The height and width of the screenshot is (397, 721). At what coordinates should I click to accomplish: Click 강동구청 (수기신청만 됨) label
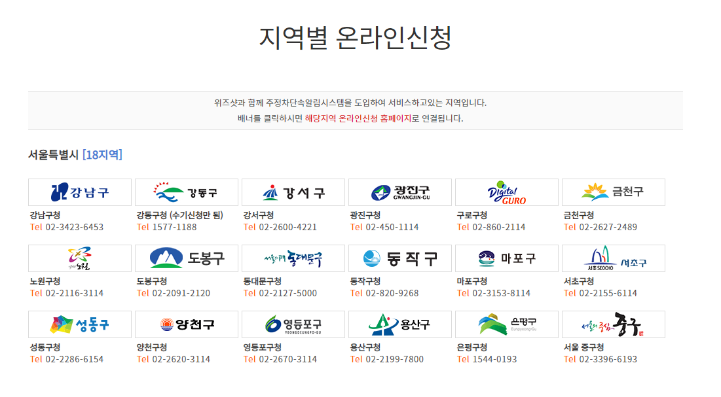[180, 215]
